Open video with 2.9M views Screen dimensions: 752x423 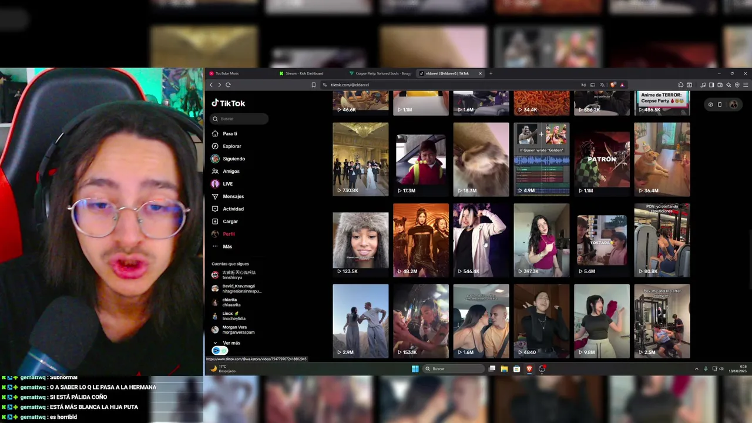[360, 321]
